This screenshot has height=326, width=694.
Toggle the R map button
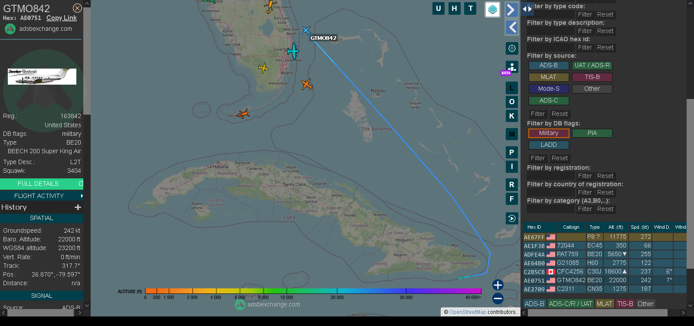pos(512,184)
